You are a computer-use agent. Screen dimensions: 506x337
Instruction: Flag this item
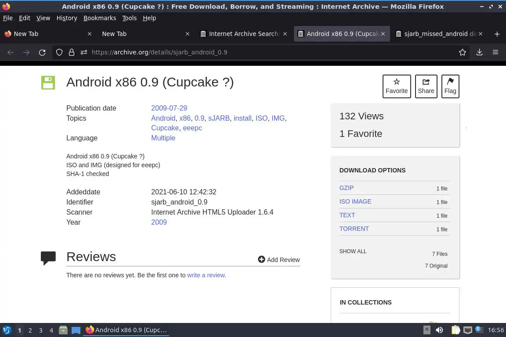pyautogui.click(x=450, y=86)
